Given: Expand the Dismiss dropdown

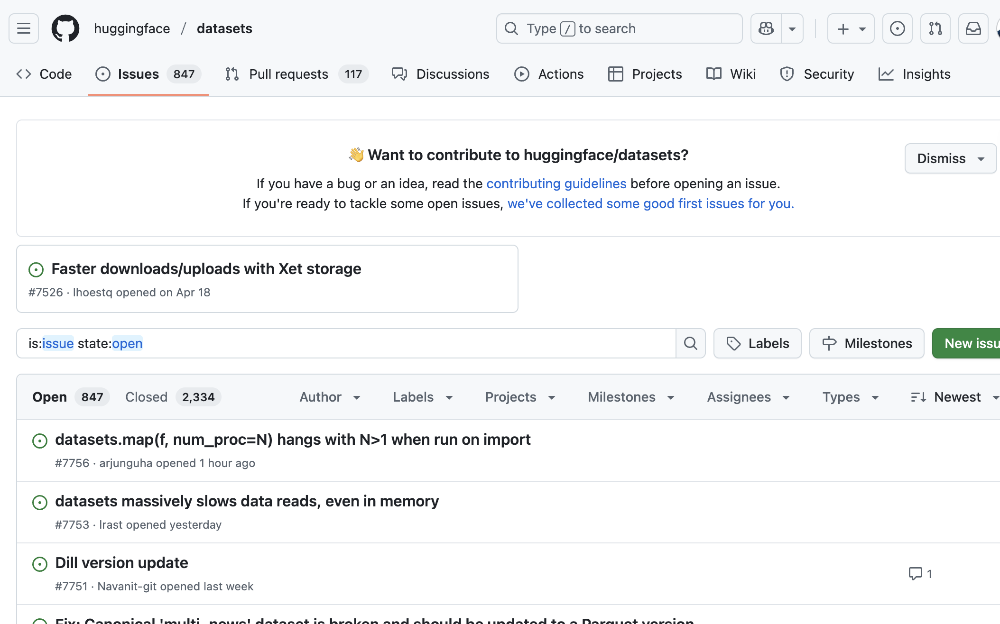Looking at the screenshot, I should tap(950, 158).
